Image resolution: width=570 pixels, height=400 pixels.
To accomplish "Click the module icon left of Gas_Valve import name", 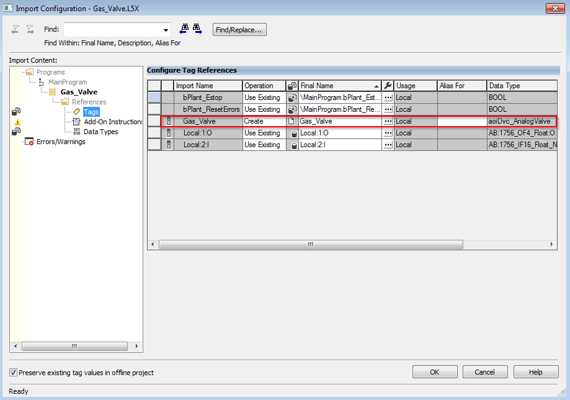I will click(x=168, y=121).
